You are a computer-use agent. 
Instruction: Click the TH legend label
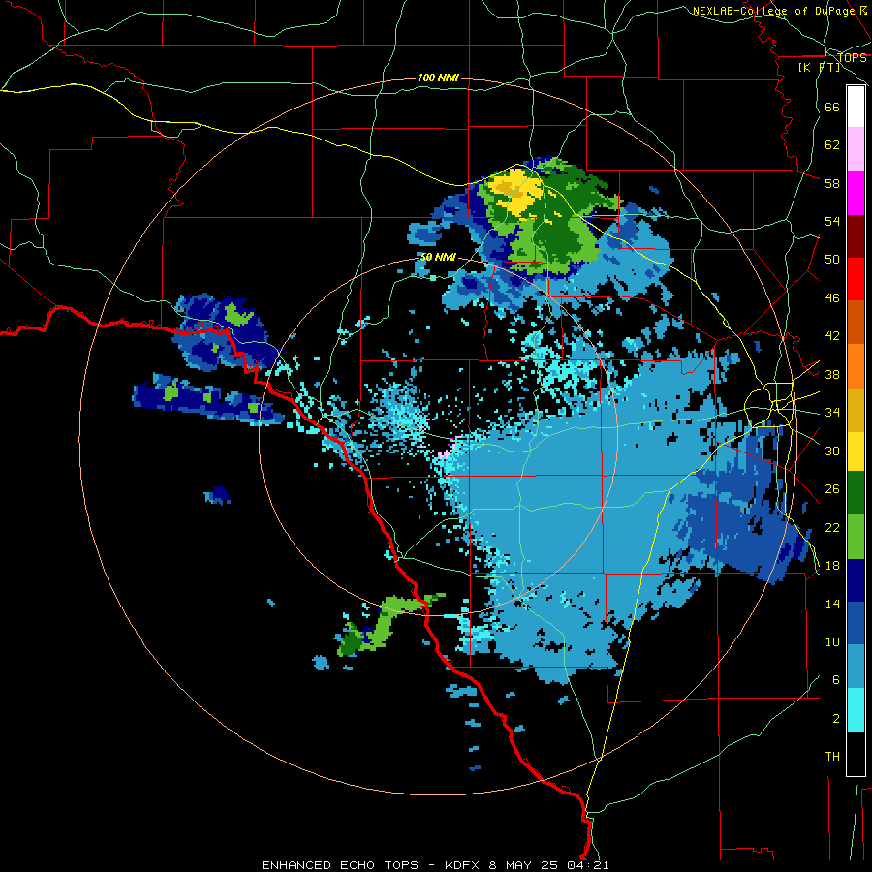pyautogui.click(x=832, y=757)
